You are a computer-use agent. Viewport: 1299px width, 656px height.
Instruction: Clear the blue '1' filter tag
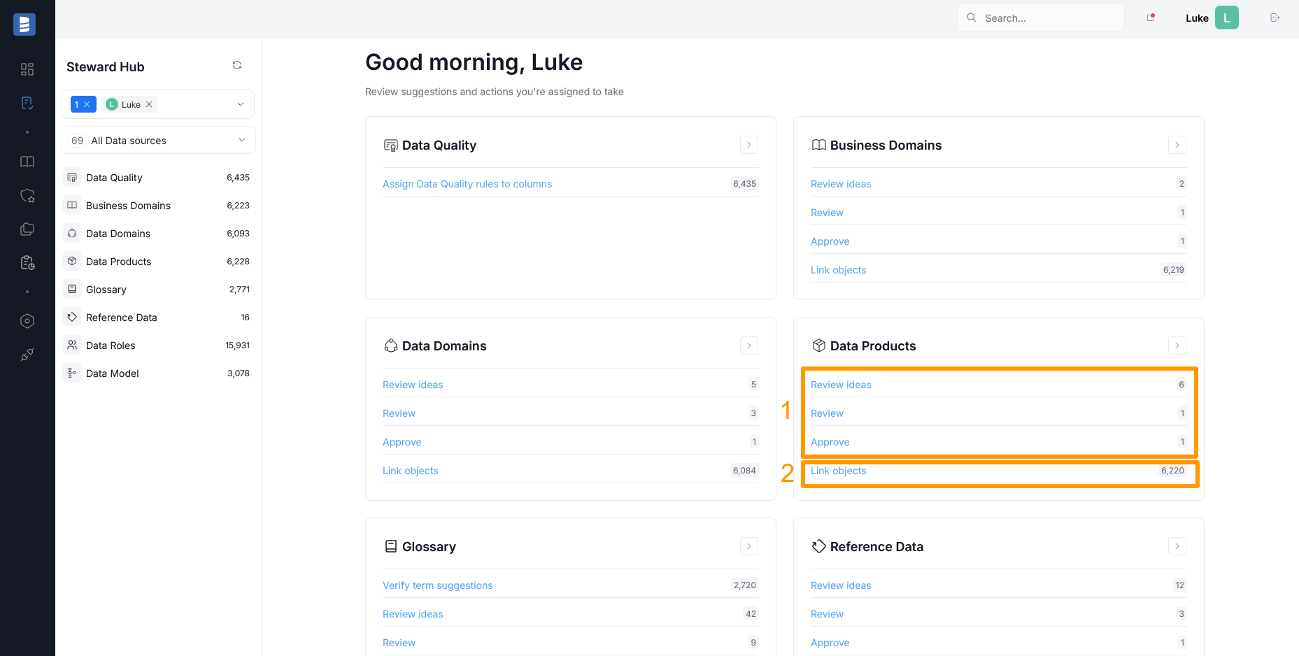point(87,105)
